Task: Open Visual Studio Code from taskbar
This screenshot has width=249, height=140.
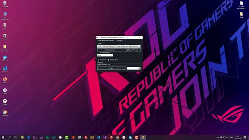Action: (98, 137)
